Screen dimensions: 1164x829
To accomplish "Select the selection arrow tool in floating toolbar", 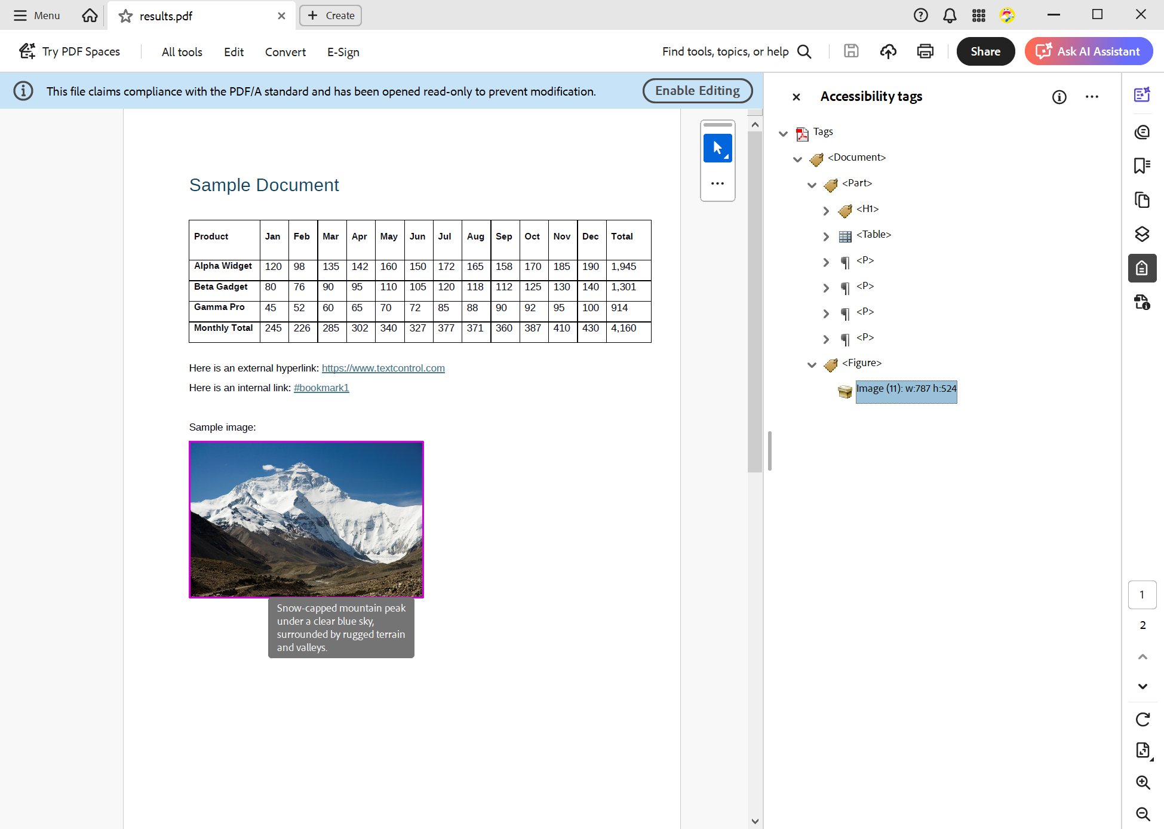I will [717, 148].
